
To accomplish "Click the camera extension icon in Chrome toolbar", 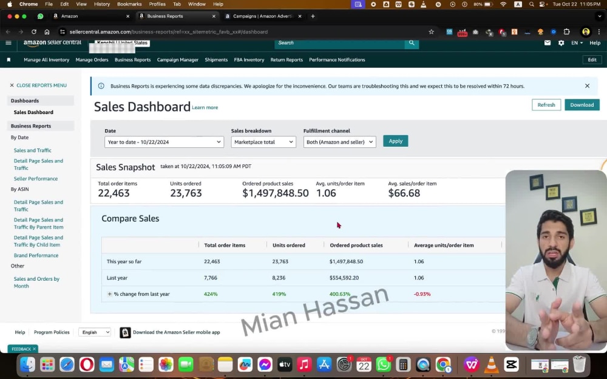I will tap(475, 32).
